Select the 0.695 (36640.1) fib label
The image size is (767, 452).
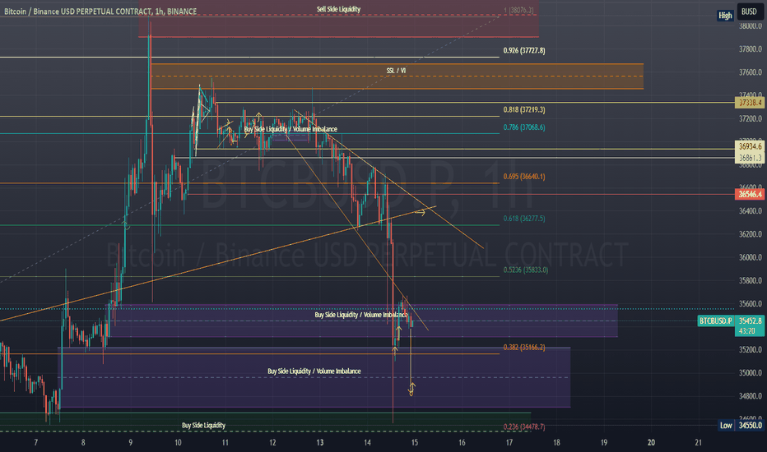[x=524, y=177]
